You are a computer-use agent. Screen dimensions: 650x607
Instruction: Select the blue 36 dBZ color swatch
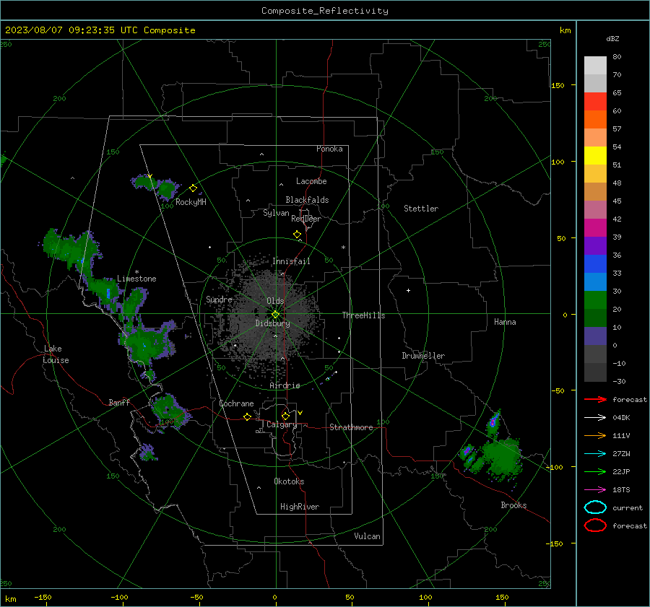click(595, 264)
